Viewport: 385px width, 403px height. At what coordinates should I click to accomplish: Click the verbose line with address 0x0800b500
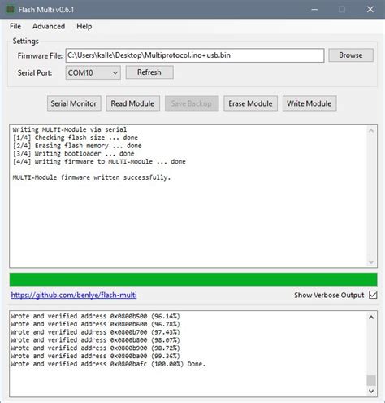point(95,316)
